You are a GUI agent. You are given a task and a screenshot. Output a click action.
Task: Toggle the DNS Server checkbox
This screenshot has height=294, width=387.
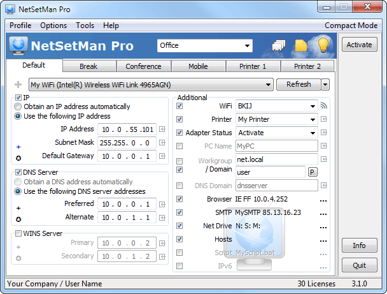pos(18,172)
